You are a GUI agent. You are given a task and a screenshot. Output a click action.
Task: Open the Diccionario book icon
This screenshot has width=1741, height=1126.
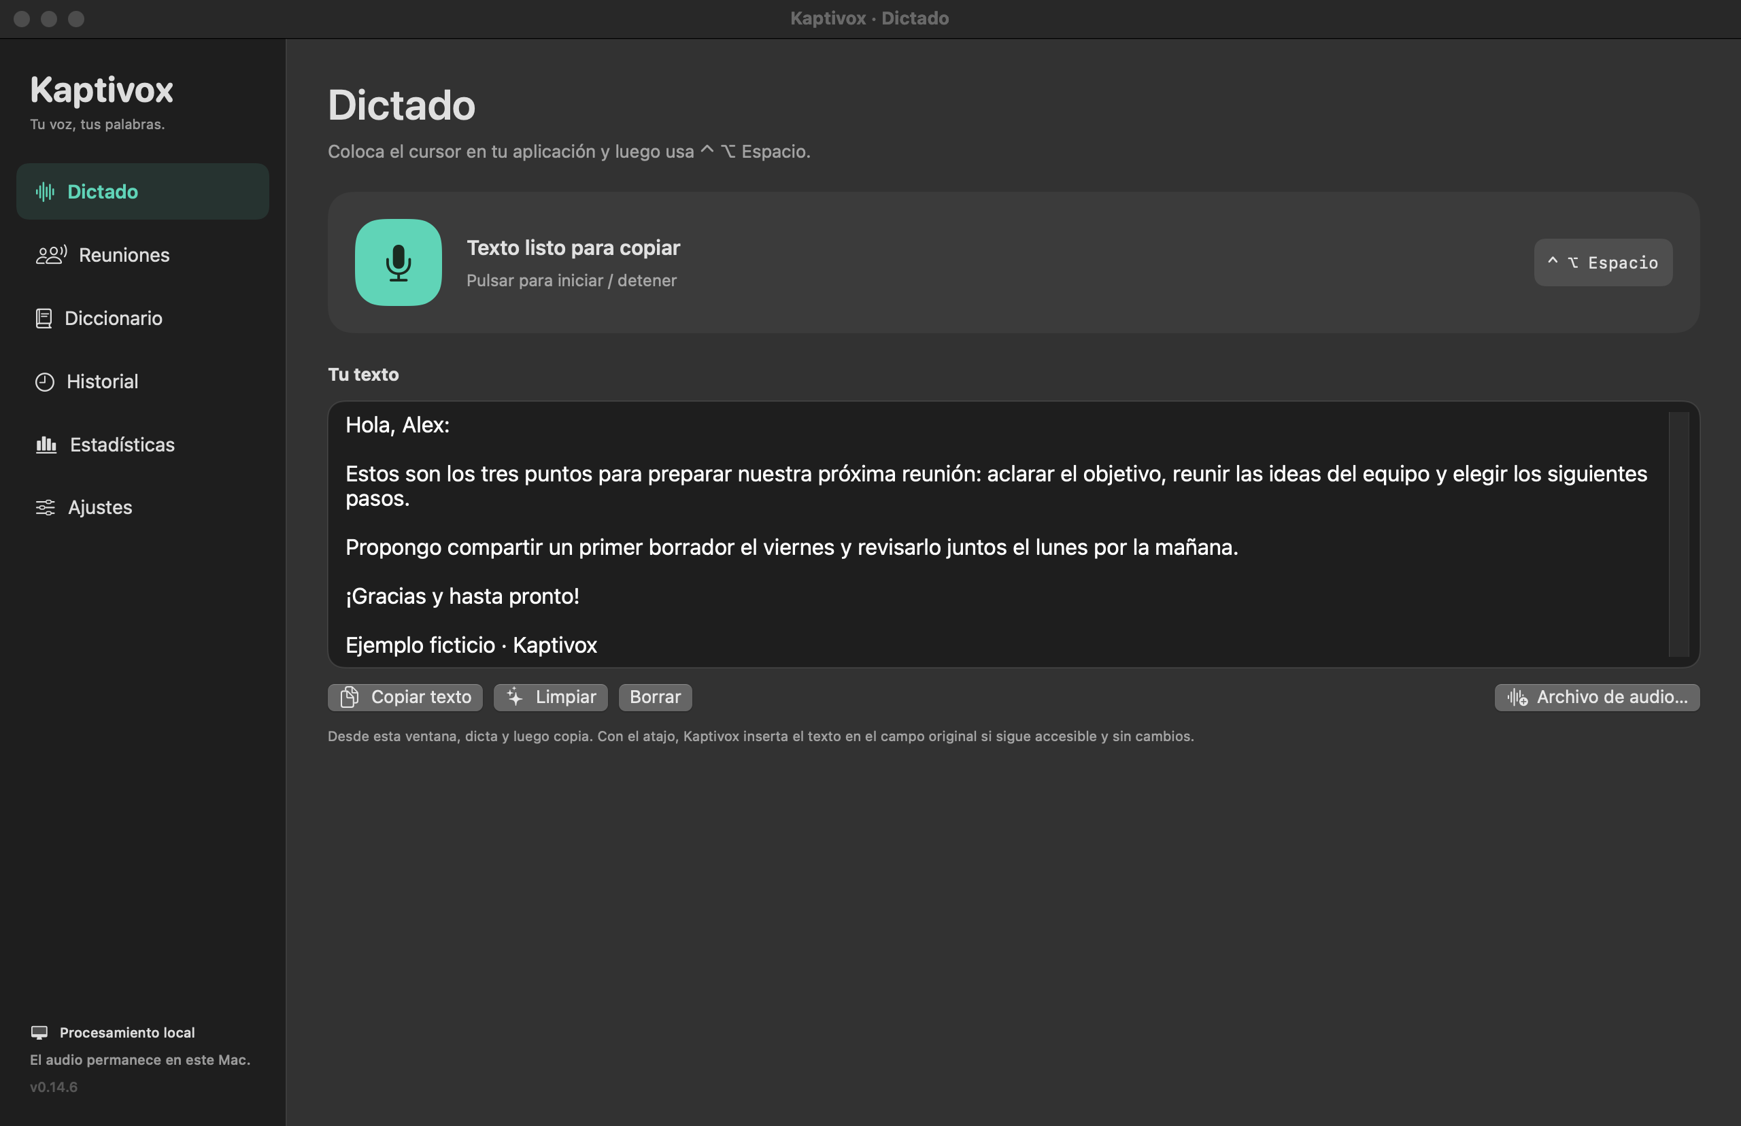[x=44, y=318]
